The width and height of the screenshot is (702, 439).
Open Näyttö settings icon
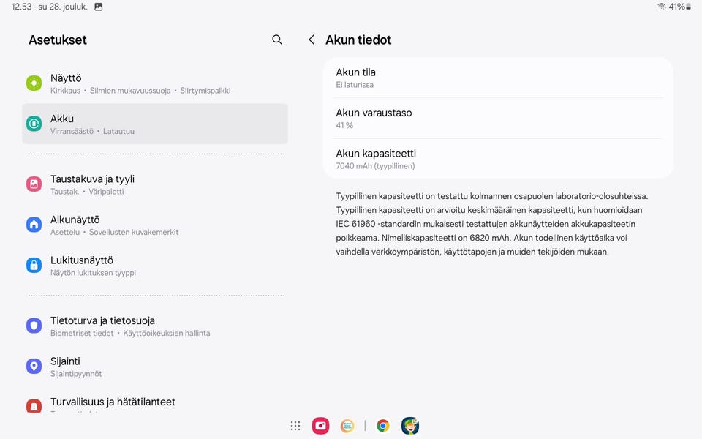34,83
